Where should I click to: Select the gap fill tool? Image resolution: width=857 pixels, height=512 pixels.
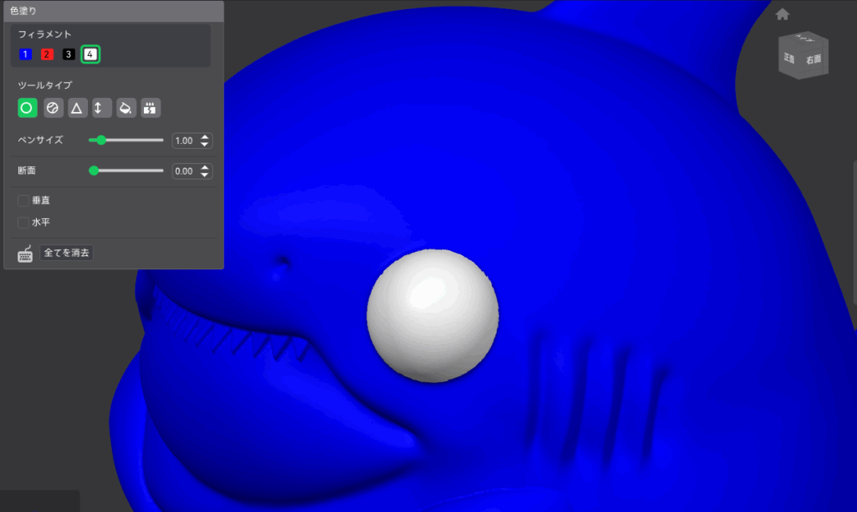coord(151,108)
